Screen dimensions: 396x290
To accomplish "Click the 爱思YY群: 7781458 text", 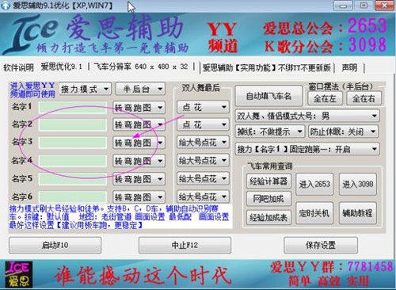I will coord(331,267).
